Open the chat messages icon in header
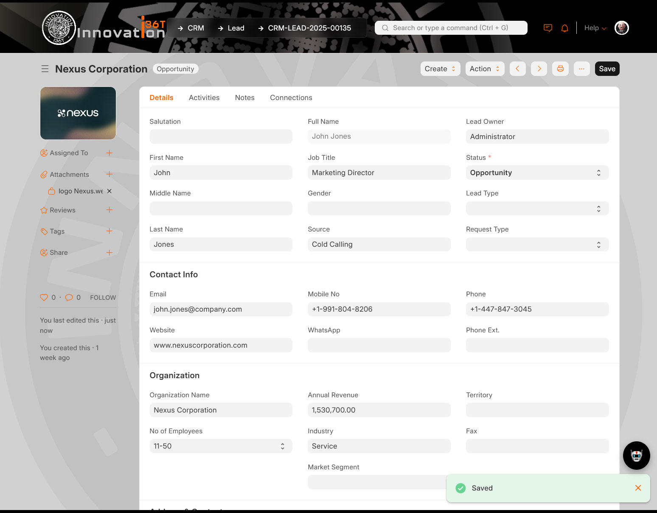Image resolution: width=657 pixels, height=513 pixels. (x=548, y=28)
